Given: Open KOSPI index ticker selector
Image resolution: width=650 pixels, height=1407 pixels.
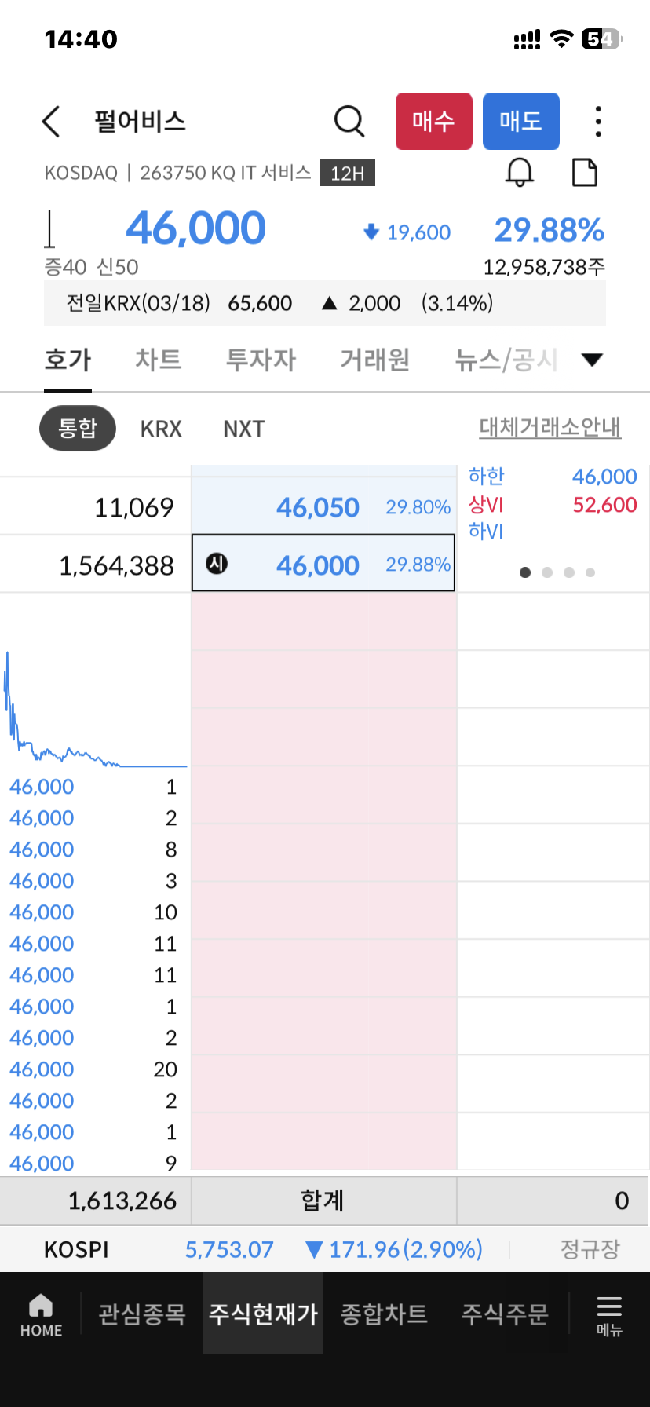Looking at the screenshot, I should [77, 1249].
